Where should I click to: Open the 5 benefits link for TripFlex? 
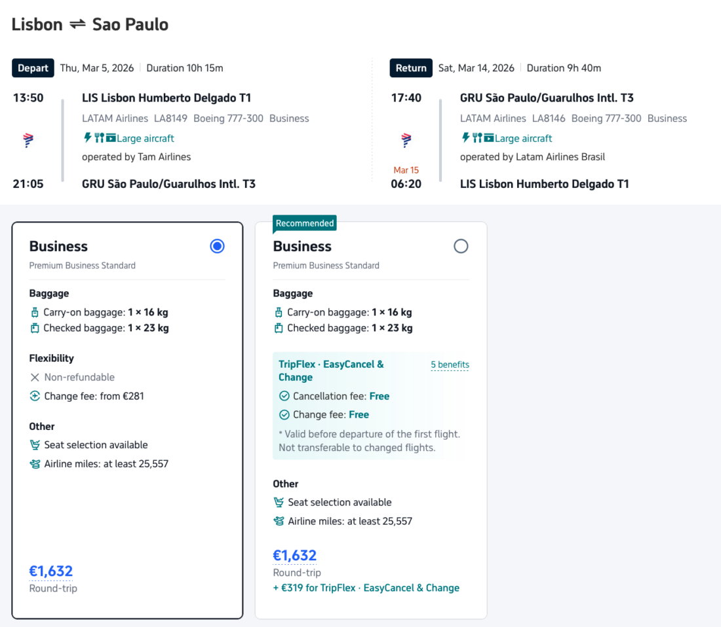[x=450, y=365]
